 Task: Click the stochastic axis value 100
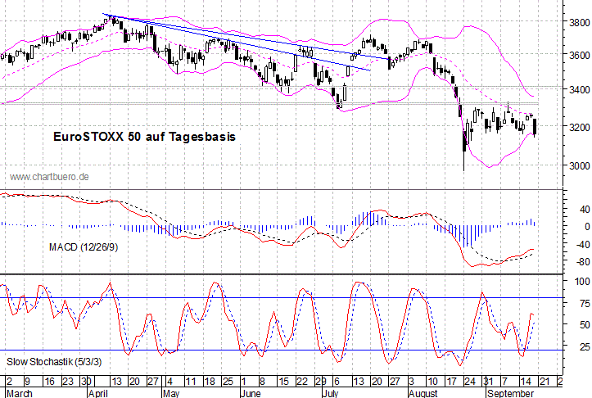(x=582, y=282)
